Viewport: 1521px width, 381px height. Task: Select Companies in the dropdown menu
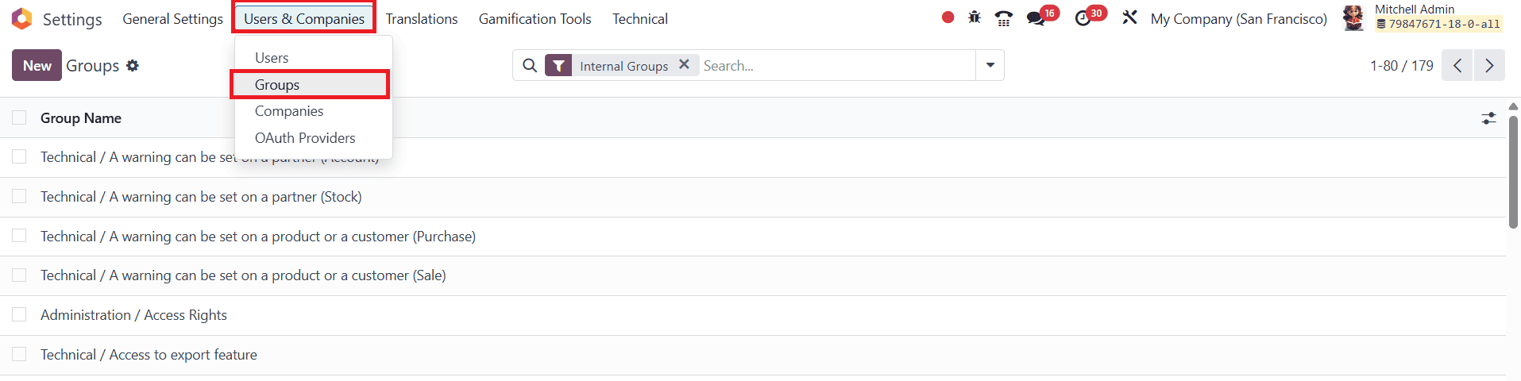(x=313, y=111)
